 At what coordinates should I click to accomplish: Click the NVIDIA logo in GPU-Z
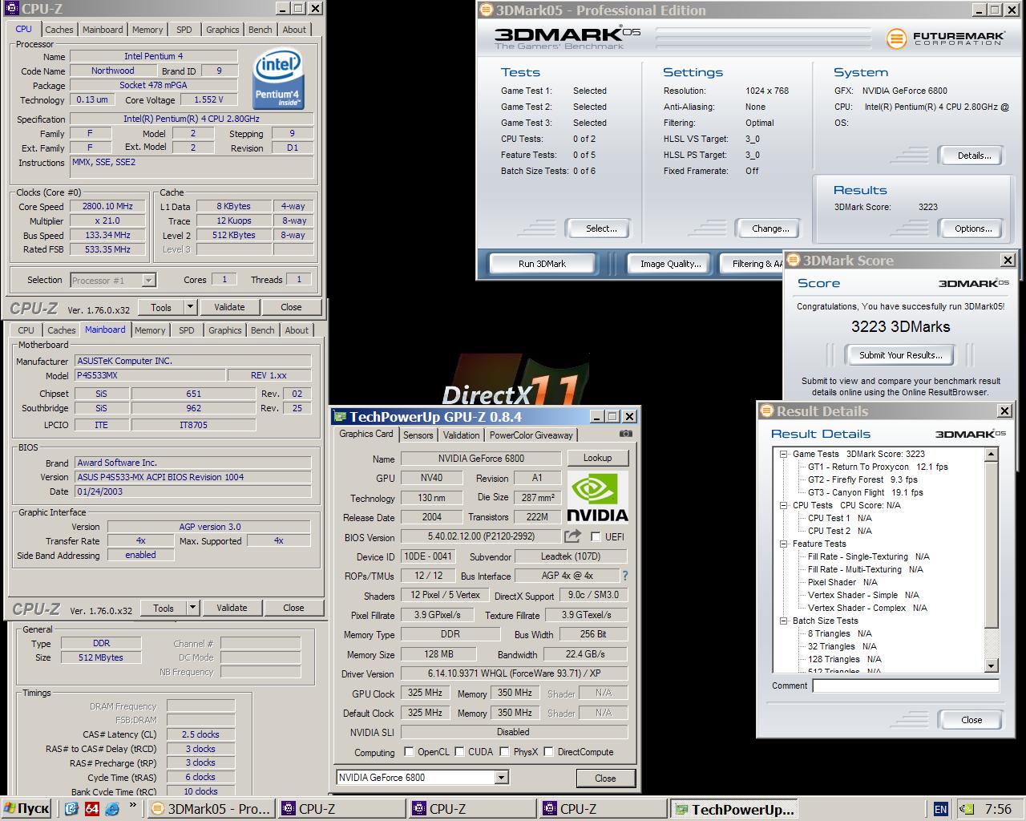pyautogui.click(x=598, y=497)
